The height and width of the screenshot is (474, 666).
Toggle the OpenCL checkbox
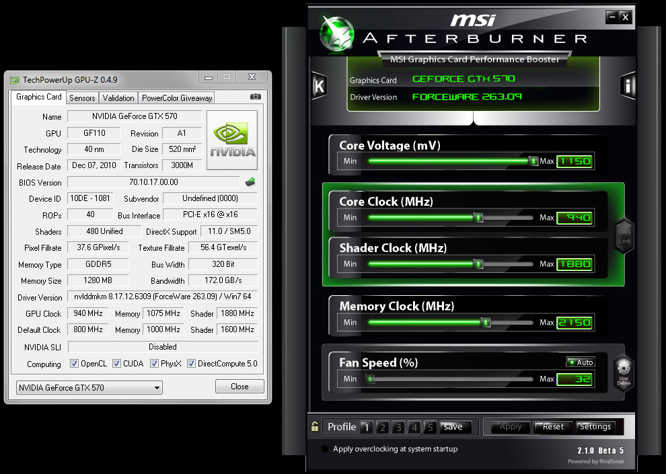point(74,364)
